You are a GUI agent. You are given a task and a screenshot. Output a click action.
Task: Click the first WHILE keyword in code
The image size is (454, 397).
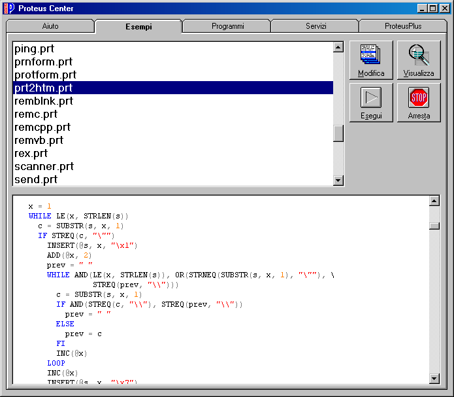coord(40,216)
